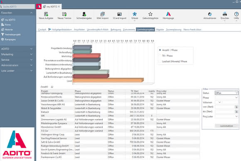
Task: Select the Vertriebsprojekte tab
Action: point(145,30)
